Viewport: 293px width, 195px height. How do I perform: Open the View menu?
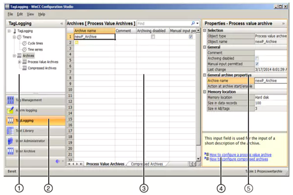pyautogui.click(x=30, y=14)
